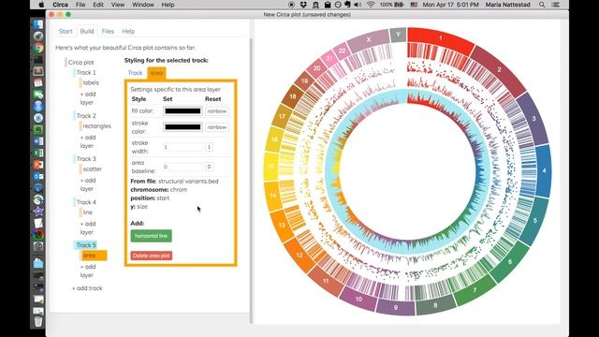Viewport: 599px width, 337px height.
Task: Select the line layer
Action: point(88,212)
